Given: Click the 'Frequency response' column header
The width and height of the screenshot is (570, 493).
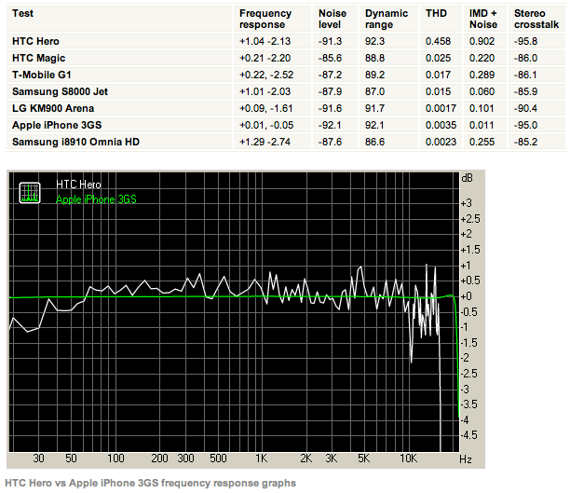Looking at the screenshot, I should [265, 19].
